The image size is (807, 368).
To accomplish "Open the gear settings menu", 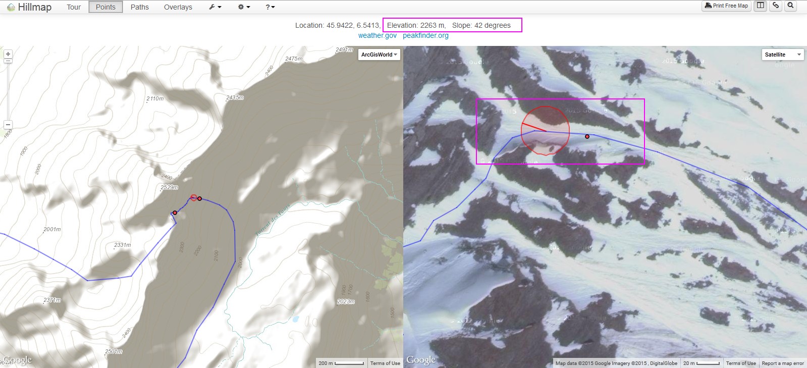I will tap(244, 7).
